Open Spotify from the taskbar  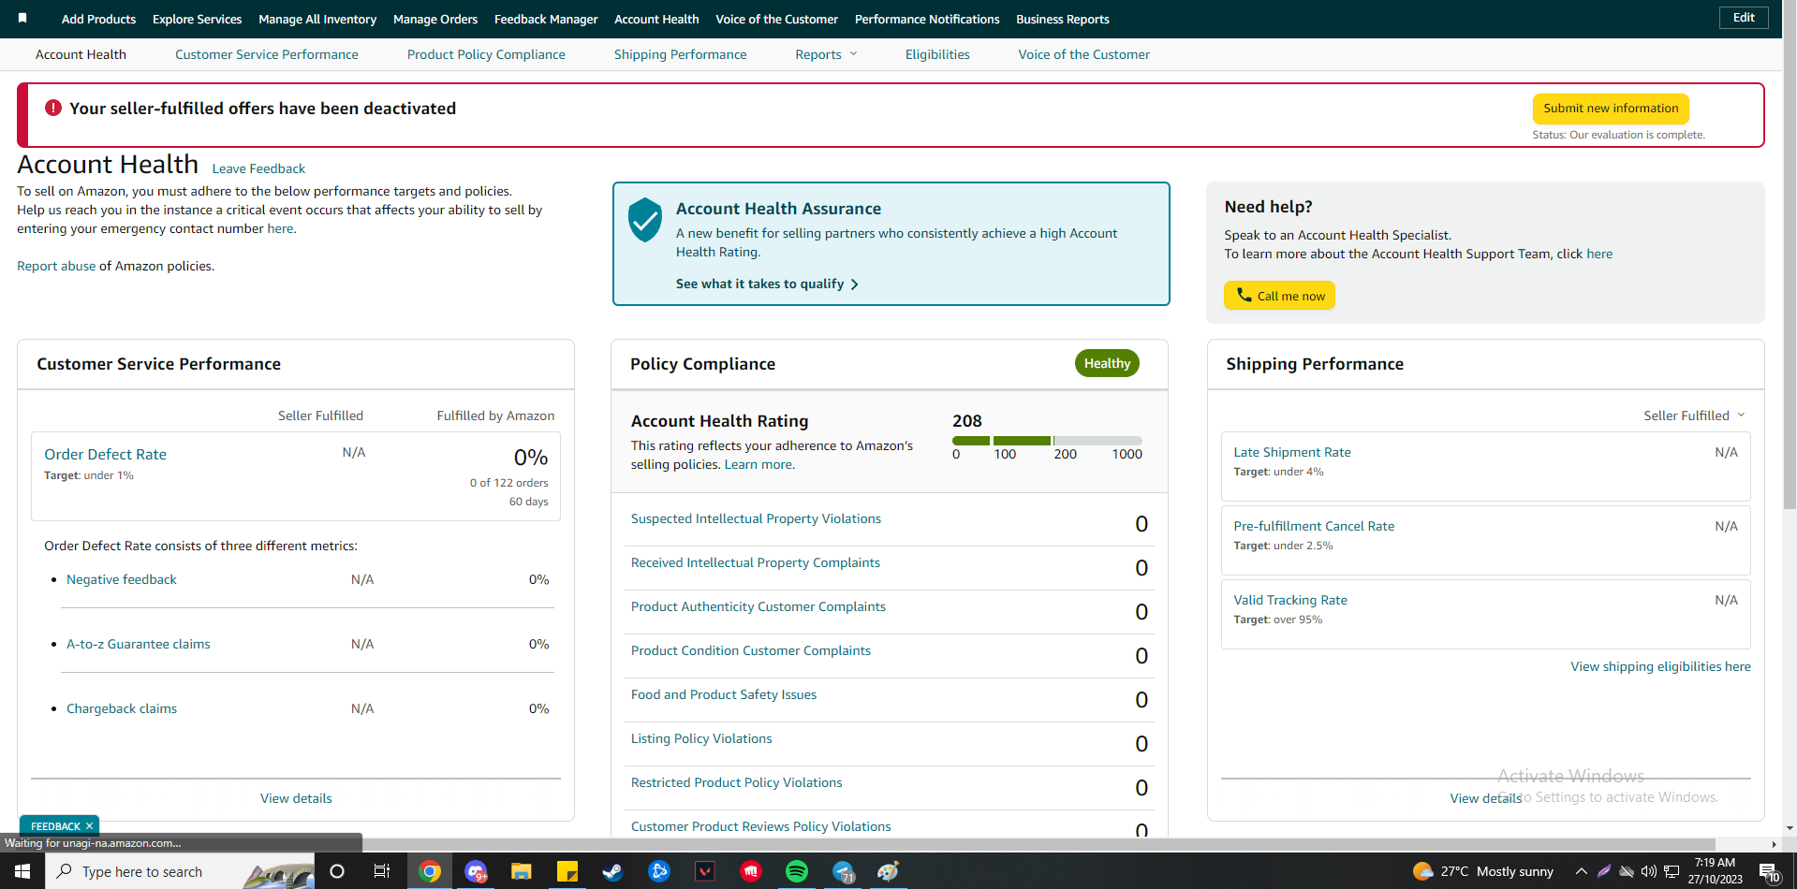pyautogui.click(x=797, y=871)
